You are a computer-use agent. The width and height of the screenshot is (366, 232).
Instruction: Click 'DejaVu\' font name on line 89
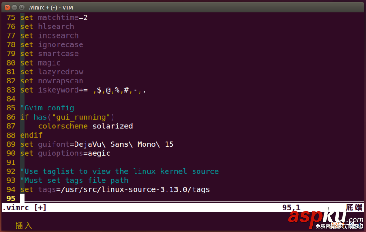pos(90,144)
